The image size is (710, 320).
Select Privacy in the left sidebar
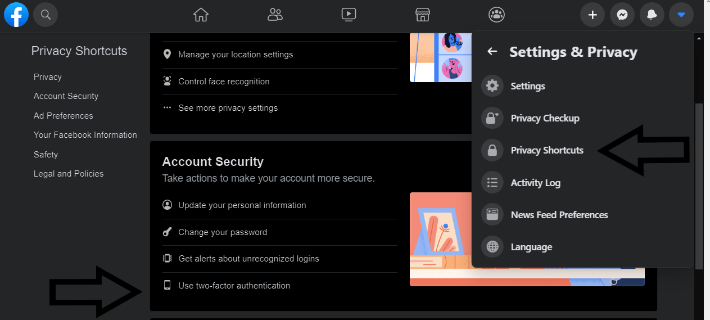coord(48,77)
